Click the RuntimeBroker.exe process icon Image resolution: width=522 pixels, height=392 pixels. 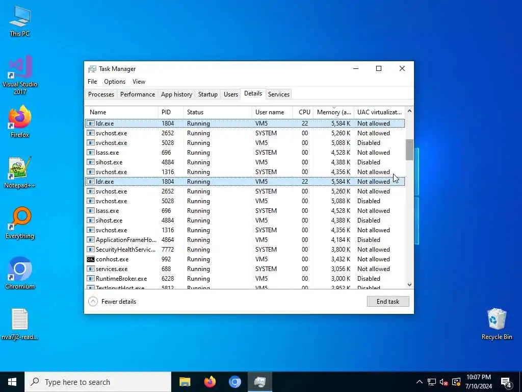(91, 279)
